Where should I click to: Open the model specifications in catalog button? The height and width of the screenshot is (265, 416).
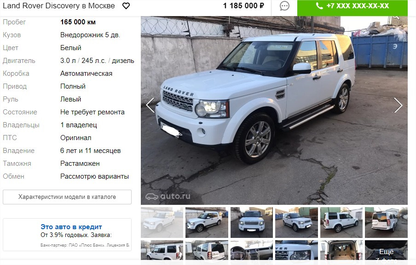pos(67,197)
